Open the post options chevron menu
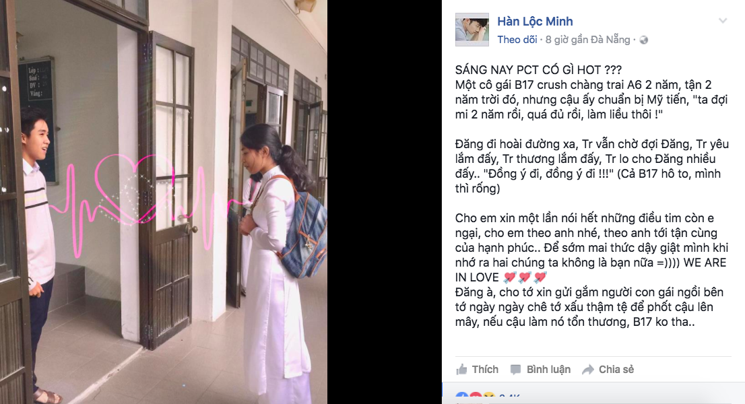This screenshot has width=745, height=404. pyautogui.click(x=723, y=21)
